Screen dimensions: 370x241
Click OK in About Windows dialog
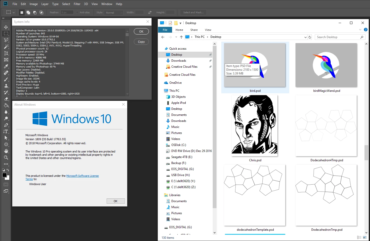[x=116, y=201]
